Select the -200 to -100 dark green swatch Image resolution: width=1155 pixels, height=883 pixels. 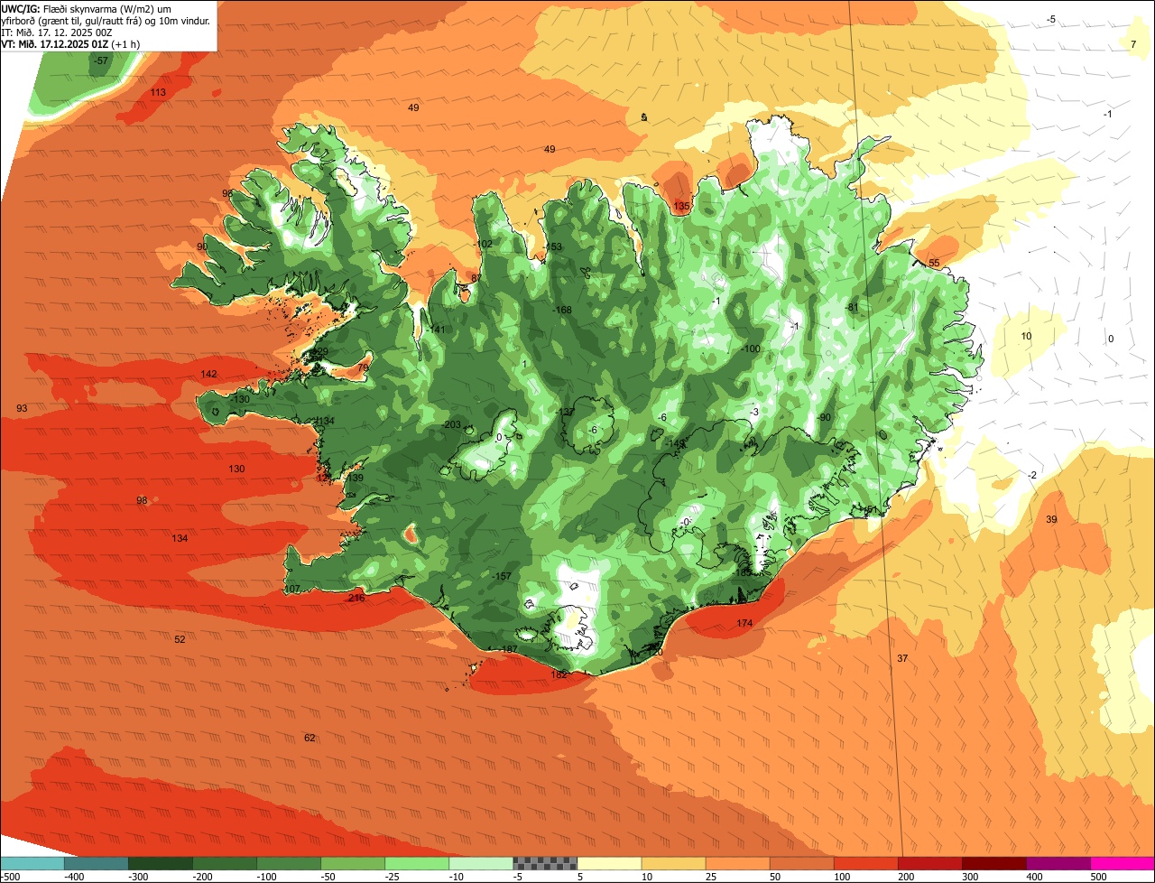coord(225,863)
